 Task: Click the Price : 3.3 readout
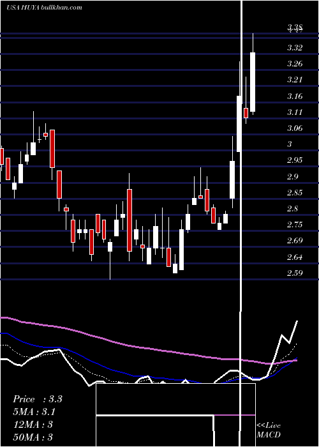(37, 399)
